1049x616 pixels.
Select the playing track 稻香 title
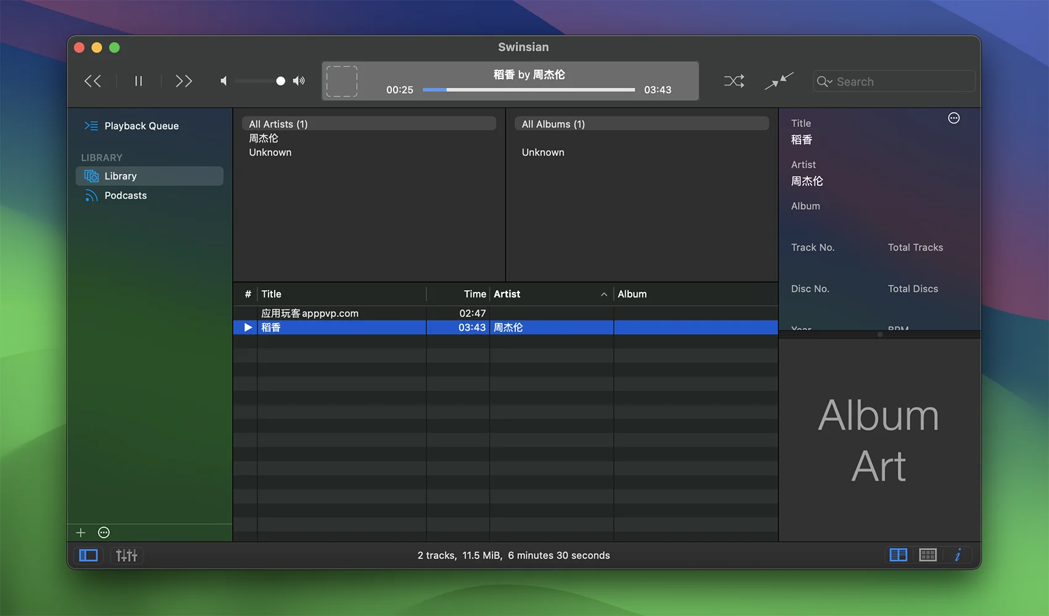click(271, 328)
